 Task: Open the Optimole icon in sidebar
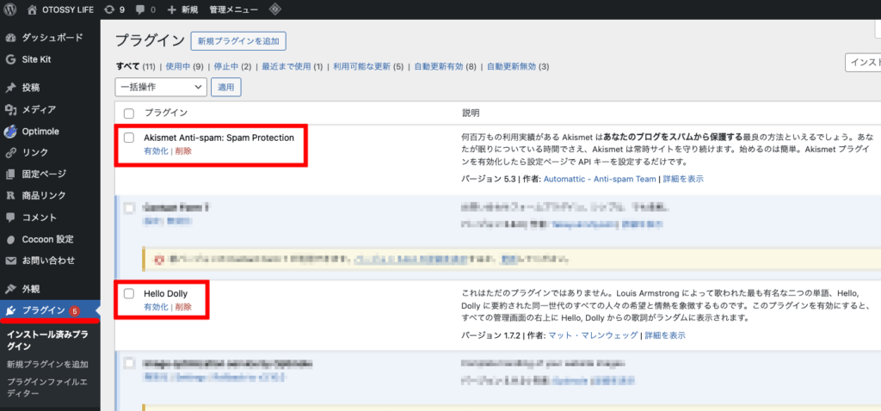pos(10,131)
